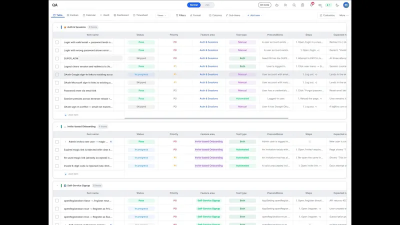Screen dimensions: 400x225
Task: Open In progress status of OAuth Google row
Action: (141, 74)
